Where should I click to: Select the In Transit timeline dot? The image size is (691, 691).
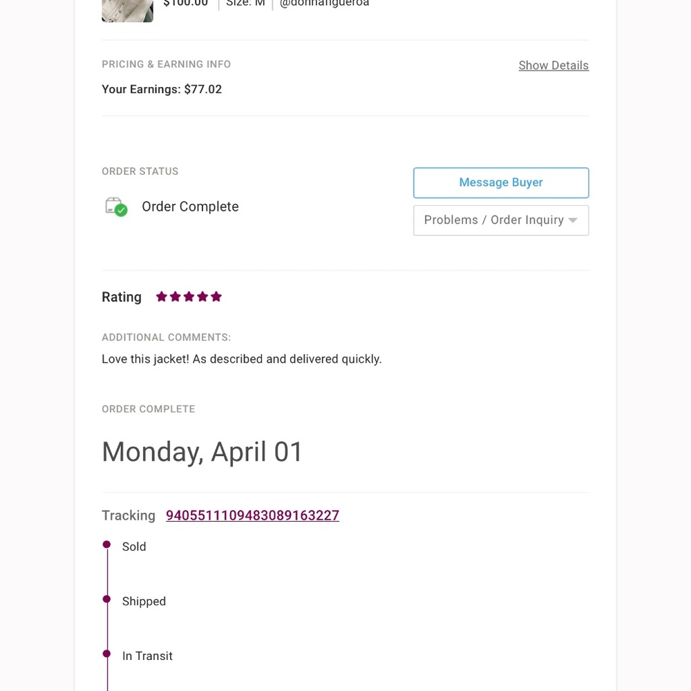pos(106,654)
